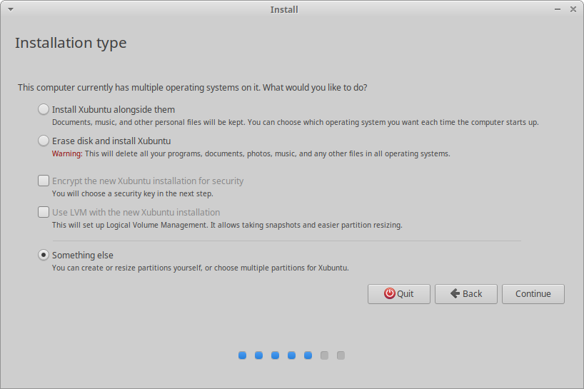
Task: Click the first blue progress dot
Action: click(242, 355)
